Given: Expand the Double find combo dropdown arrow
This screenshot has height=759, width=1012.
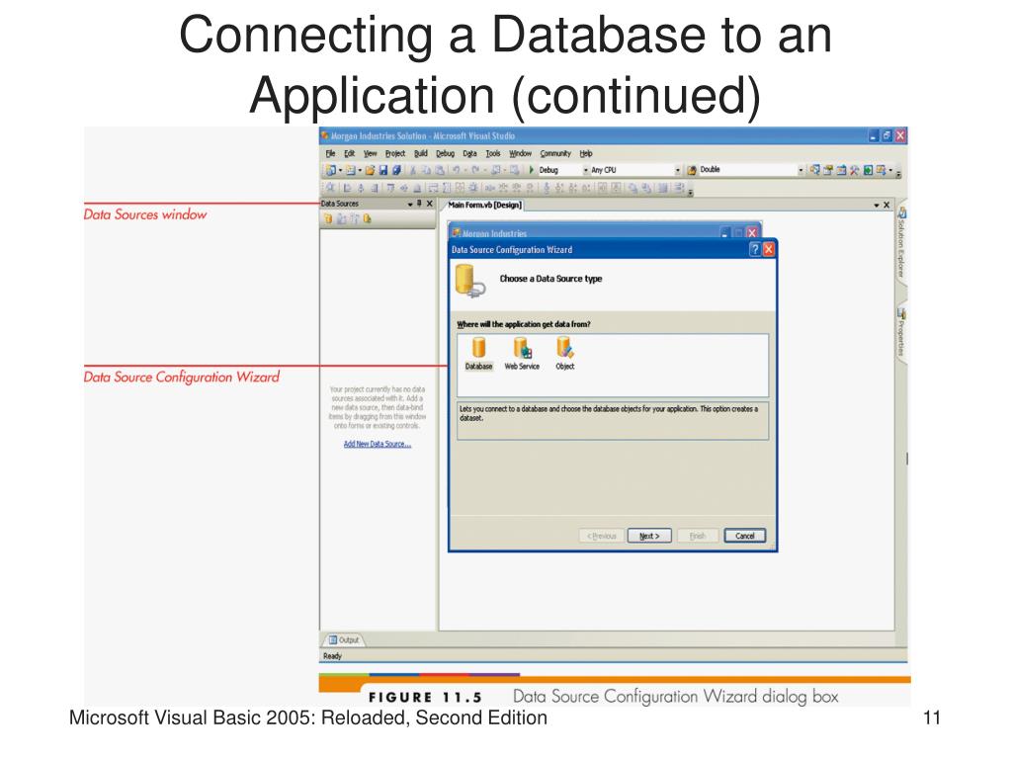Looking at the screenshot, I should point(801,170).
